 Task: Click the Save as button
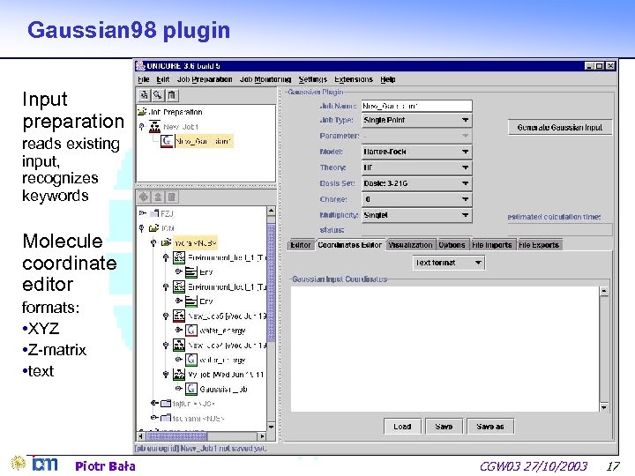pos(490,427)
